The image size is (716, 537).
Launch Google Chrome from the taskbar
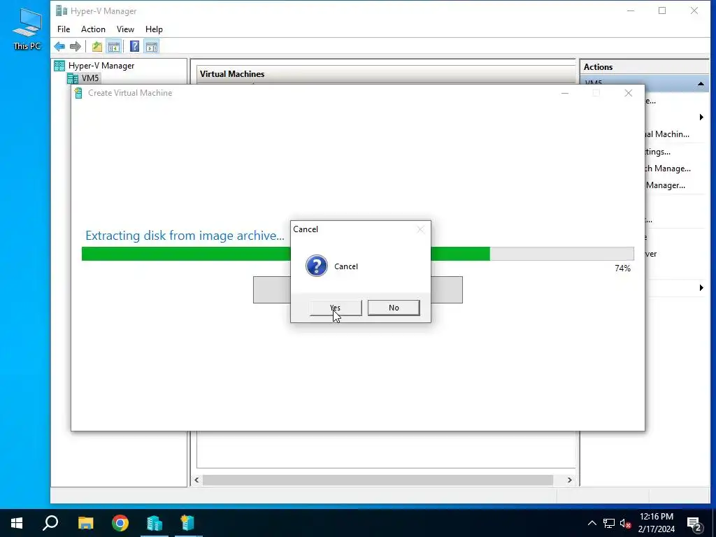[120, 523]
